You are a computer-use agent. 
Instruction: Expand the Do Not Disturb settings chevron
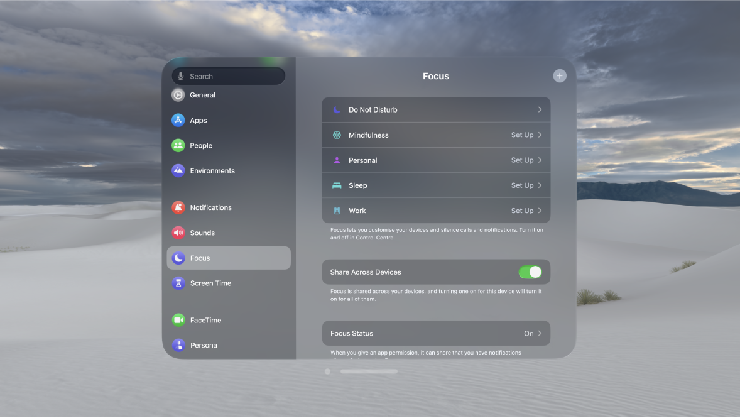pos(539,109)
